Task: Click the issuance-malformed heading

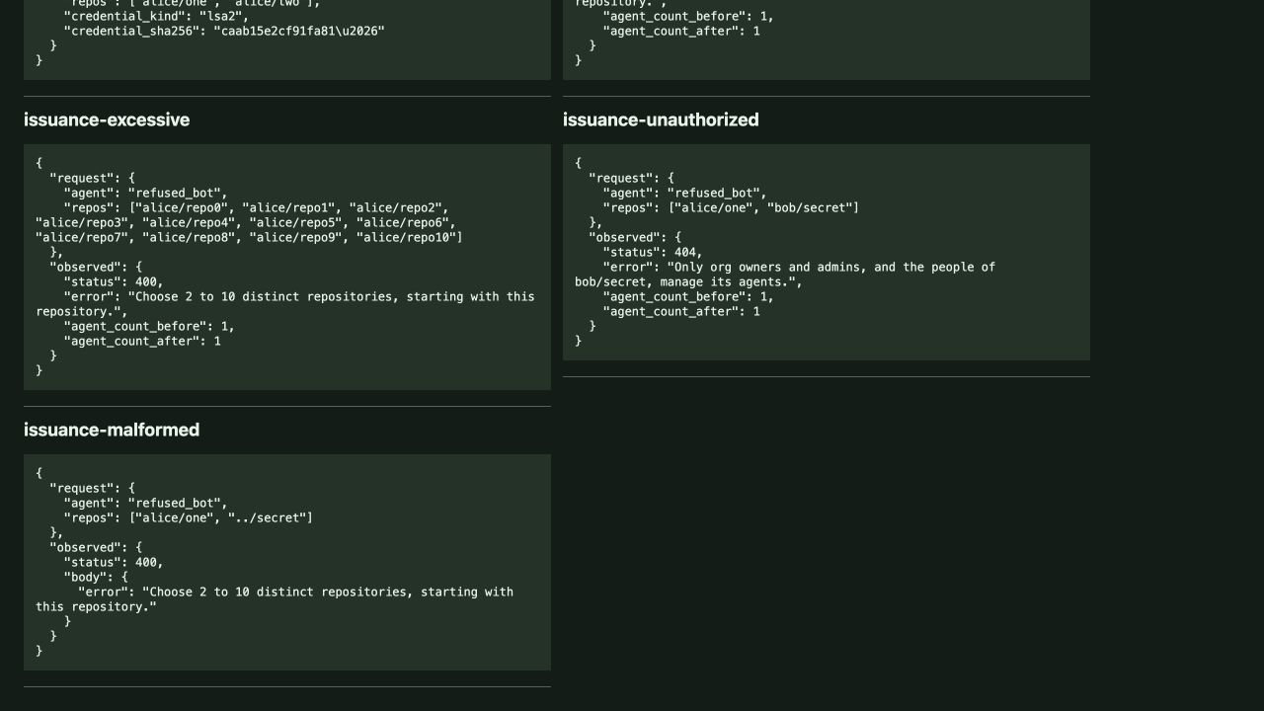Action: [x=112, y=430]
